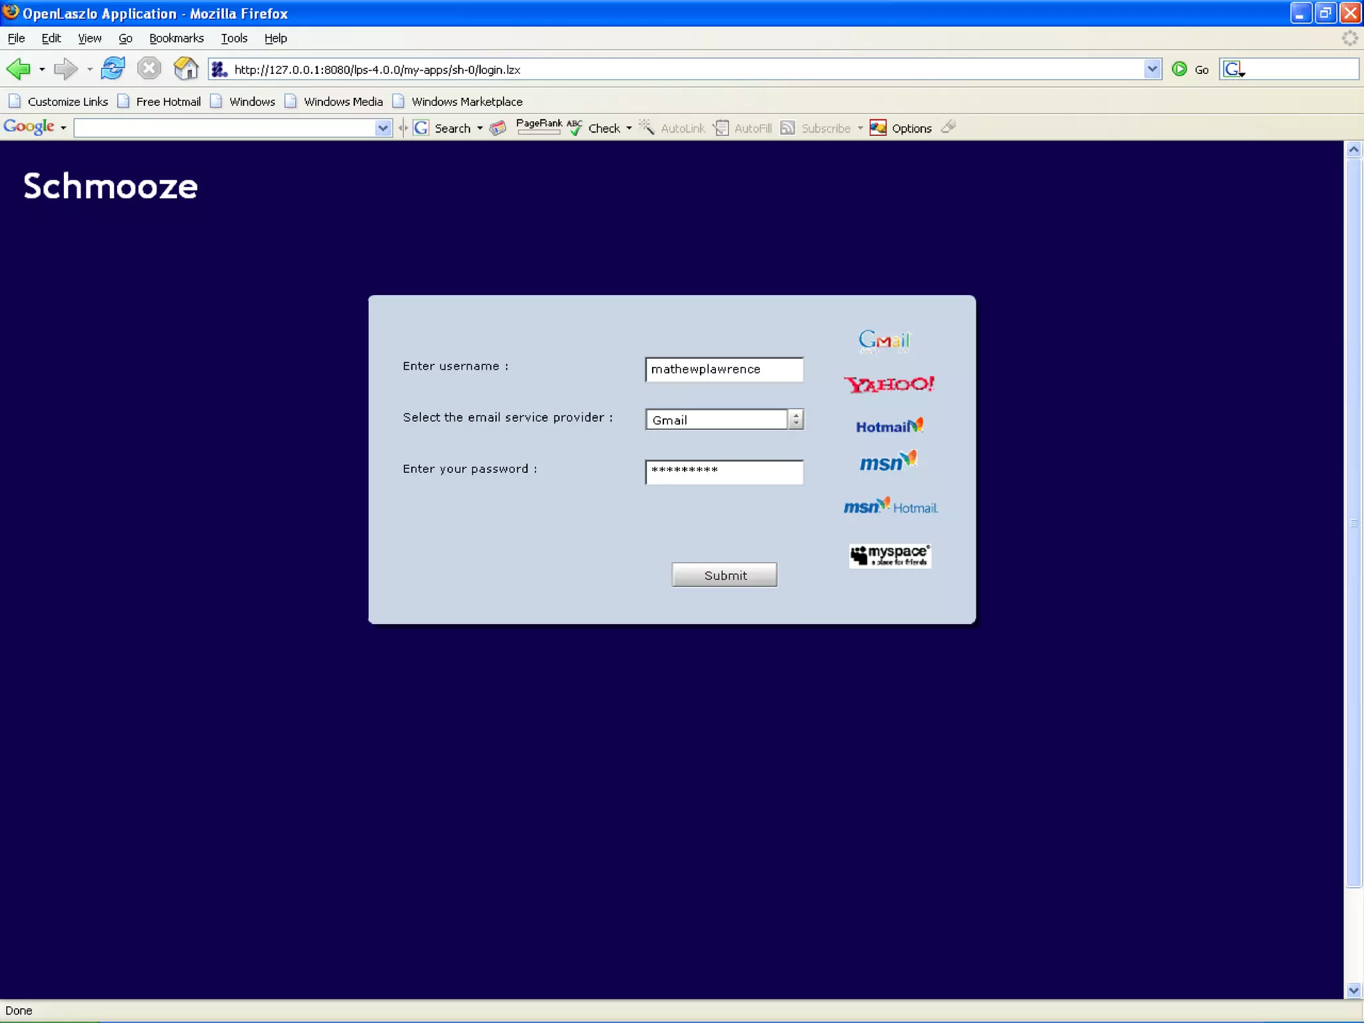Click the Gmail logo icon
This screenshot has height=1023, width=1364.
(884, 340)
